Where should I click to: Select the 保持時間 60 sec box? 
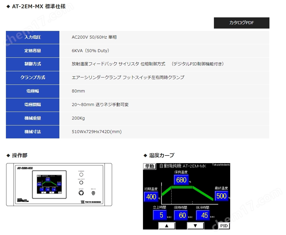point(181,215)
